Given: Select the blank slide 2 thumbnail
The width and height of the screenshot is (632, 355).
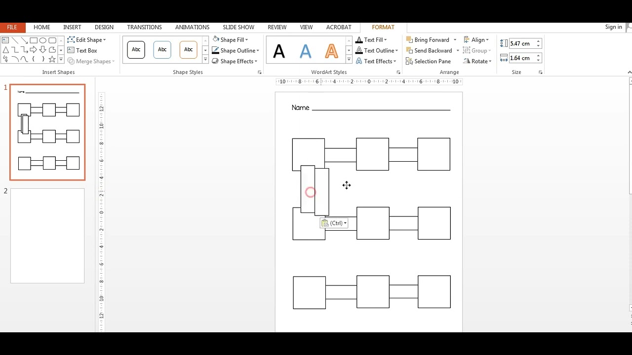Looking at the screenshot, I should (x=47, y=236).
